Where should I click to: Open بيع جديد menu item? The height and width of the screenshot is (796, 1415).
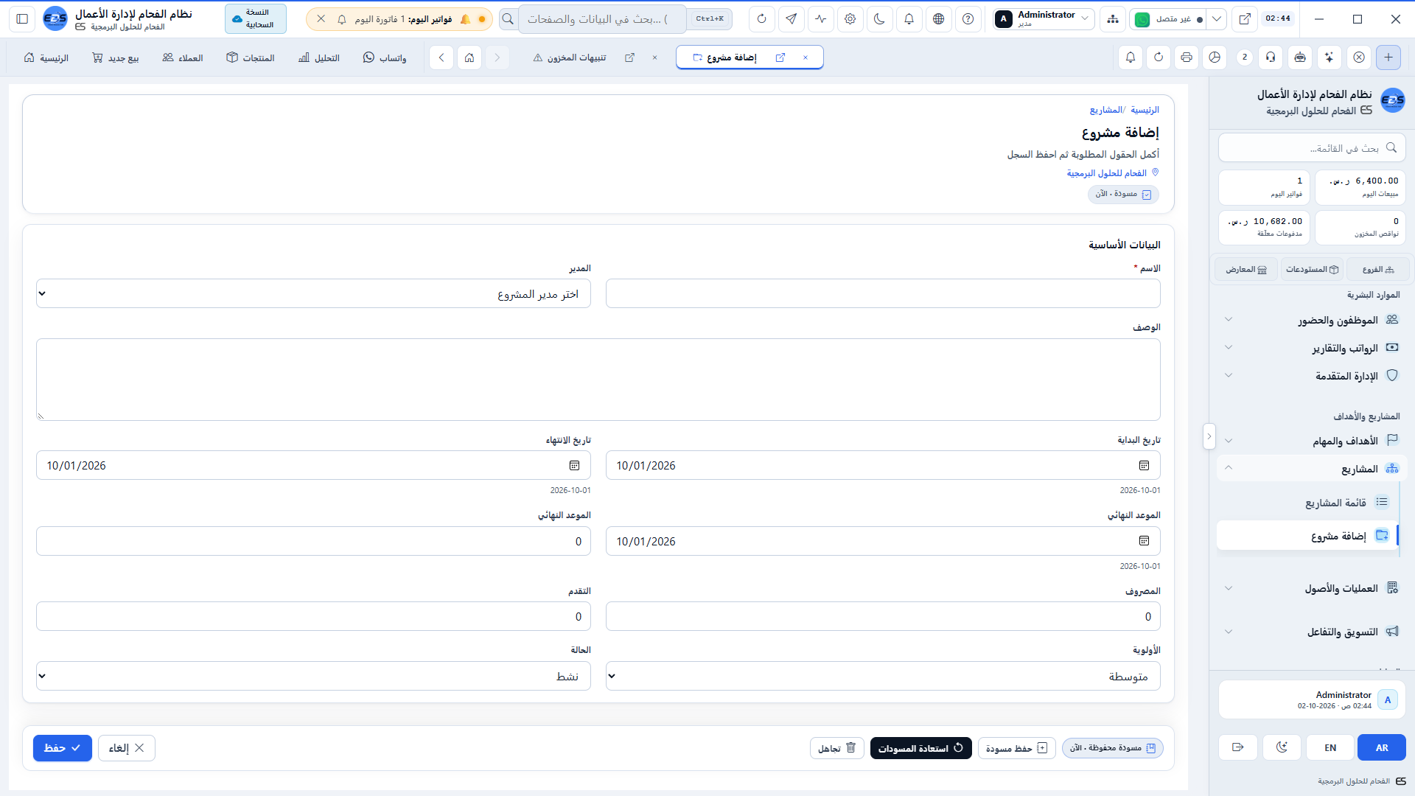115,57
